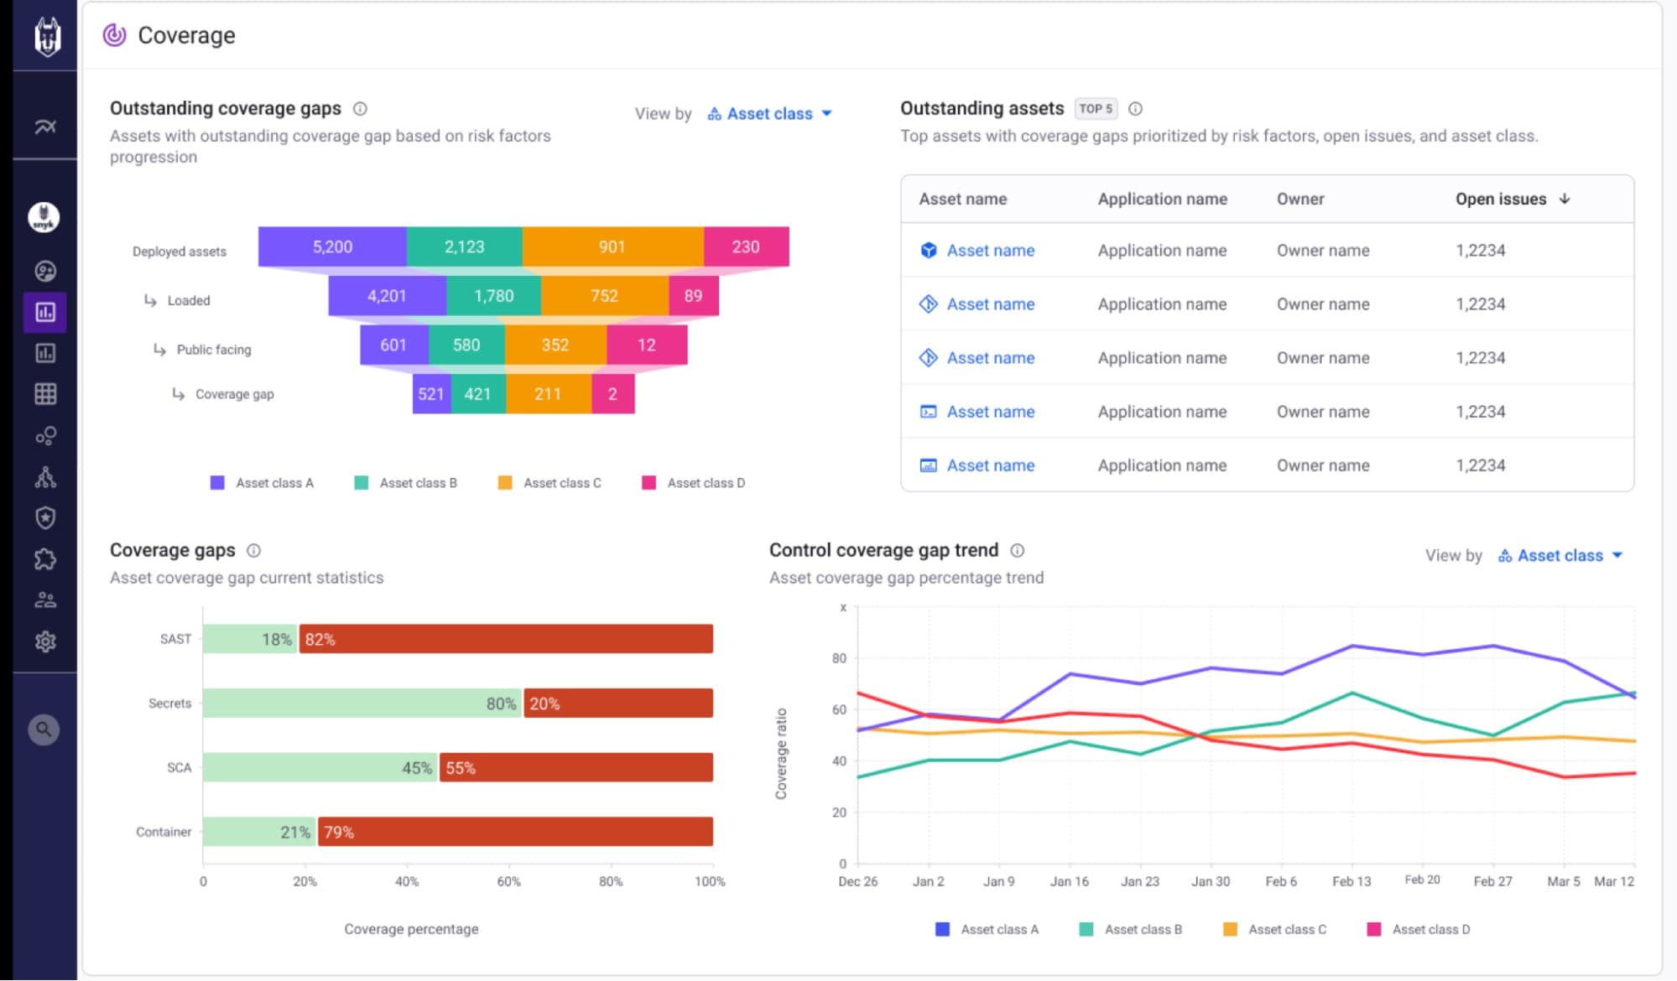Click the 901 Deployed assets funnel segment
1677x981 pixels.
pyautogui.click(x=612, y=247)
